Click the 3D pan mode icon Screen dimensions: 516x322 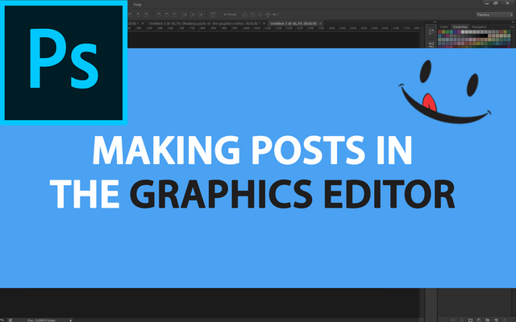coord(260,14)
